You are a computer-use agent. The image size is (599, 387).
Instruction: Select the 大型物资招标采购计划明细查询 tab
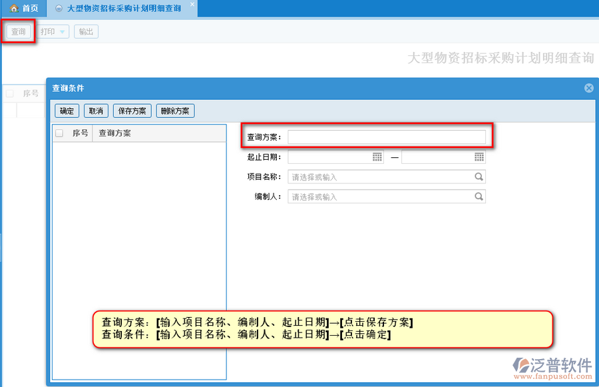pyautogui.click(x=123, y=9)
